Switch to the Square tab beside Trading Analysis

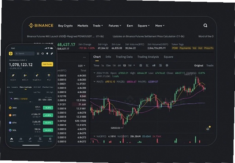(x=169, y=57)
